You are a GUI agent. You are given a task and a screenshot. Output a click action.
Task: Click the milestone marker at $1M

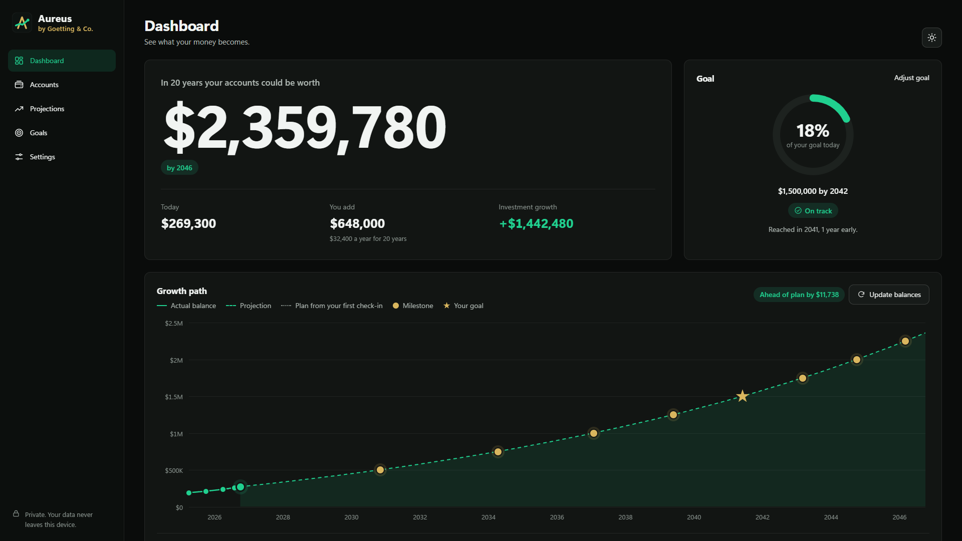click(593, 433)
